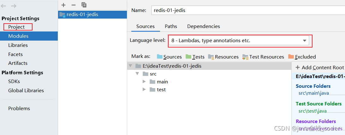345x135 pixels.
Task: Select the main folder in tree
Action: tap(162, 82)
